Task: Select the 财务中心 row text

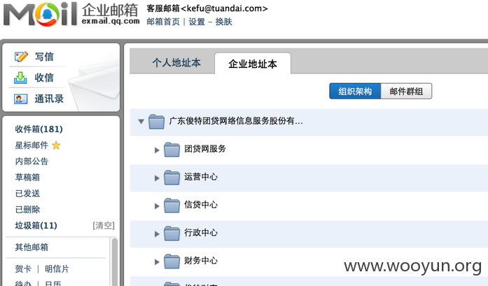Action: 201,261
